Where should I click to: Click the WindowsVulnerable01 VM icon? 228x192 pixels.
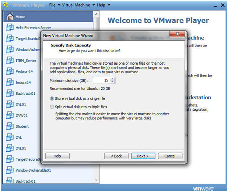click(x=10, y=170)
